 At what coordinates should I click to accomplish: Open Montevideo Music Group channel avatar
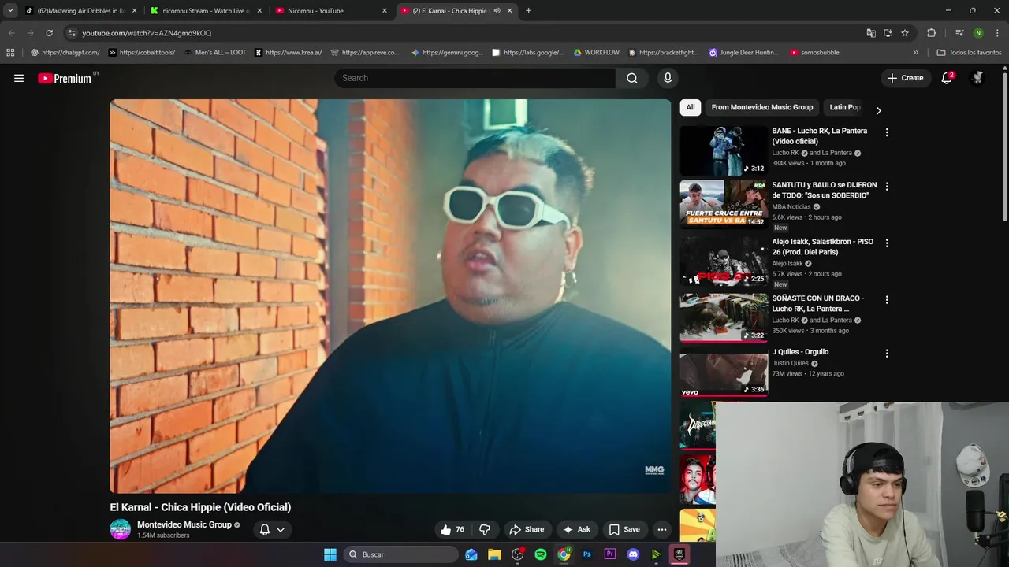tap(120, 529)
